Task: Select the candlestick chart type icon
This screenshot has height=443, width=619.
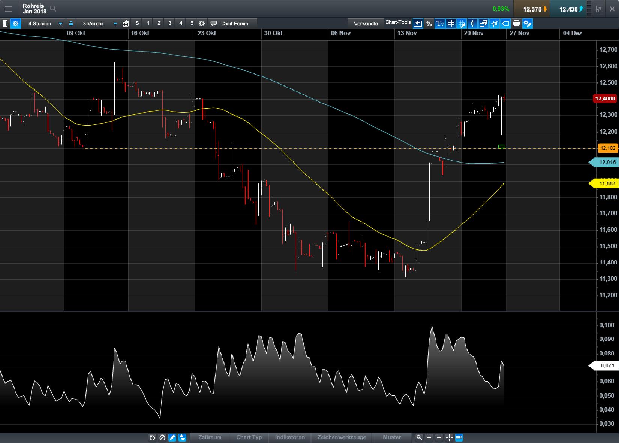Action: pos(472,24)
